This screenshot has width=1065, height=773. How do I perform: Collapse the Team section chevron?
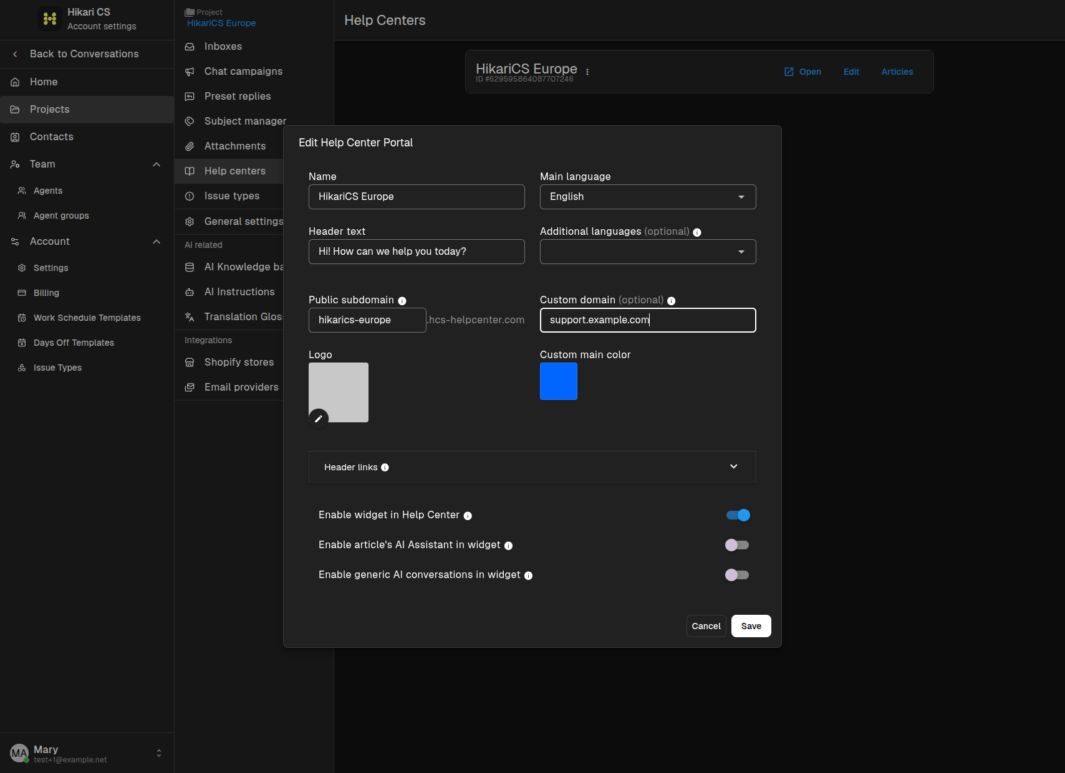157,164
